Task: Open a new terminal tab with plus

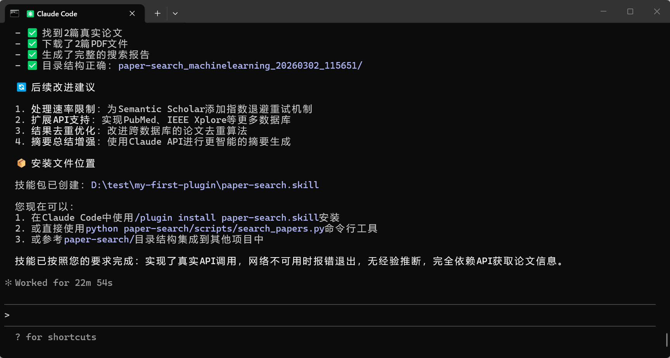Action: point(157,14)
